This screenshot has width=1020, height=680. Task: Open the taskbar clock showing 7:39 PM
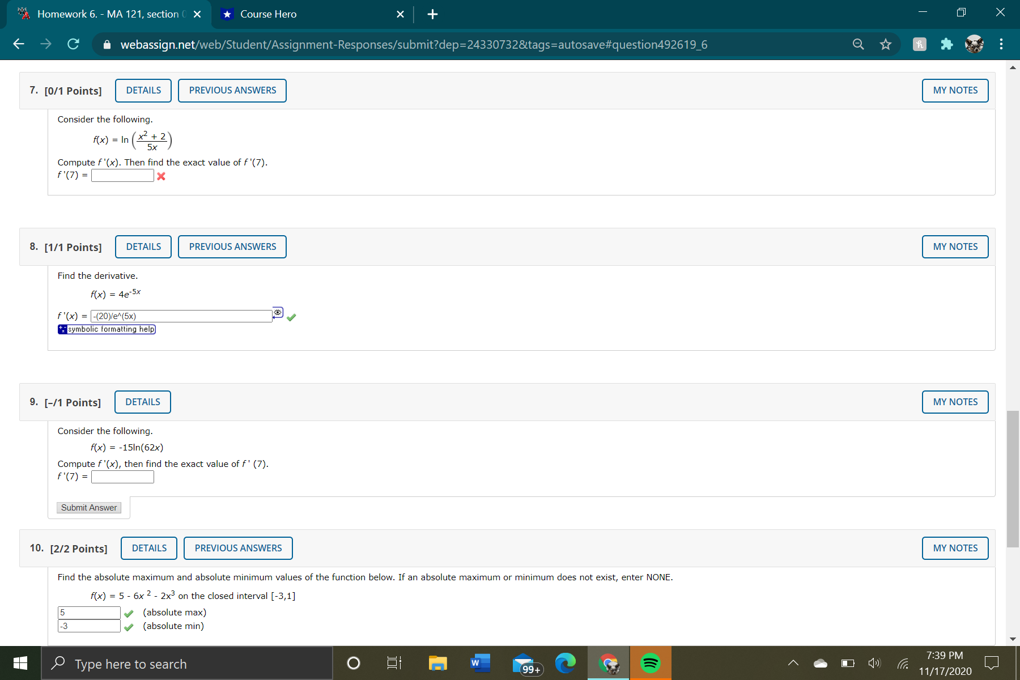tap(945, 663)
